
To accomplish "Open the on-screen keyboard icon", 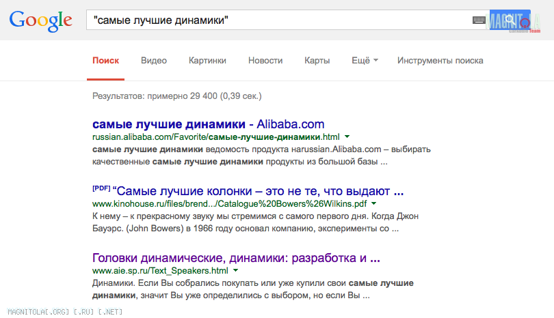I will click(x=479, y=20).
